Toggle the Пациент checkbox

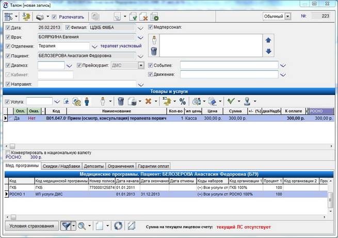tap(8, 56)
